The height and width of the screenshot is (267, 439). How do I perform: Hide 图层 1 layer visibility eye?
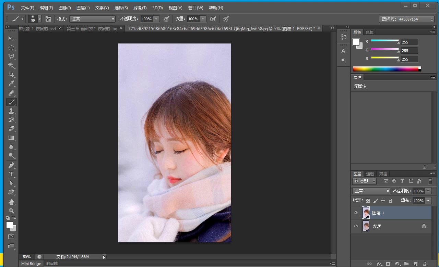pos(356,213)
